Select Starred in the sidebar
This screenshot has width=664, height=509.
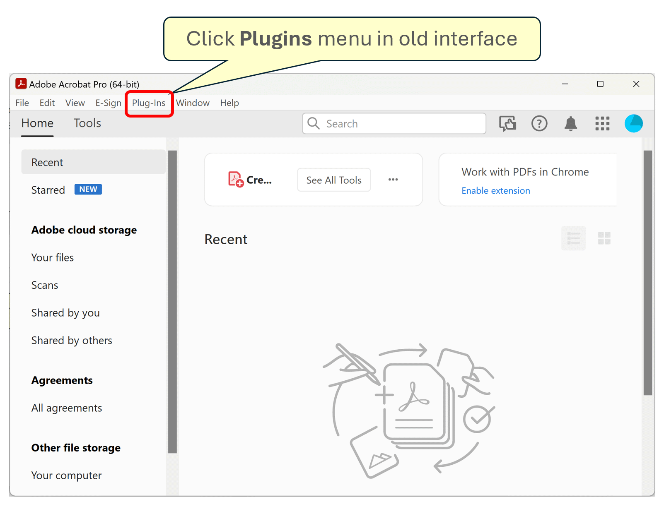(48, 190)
